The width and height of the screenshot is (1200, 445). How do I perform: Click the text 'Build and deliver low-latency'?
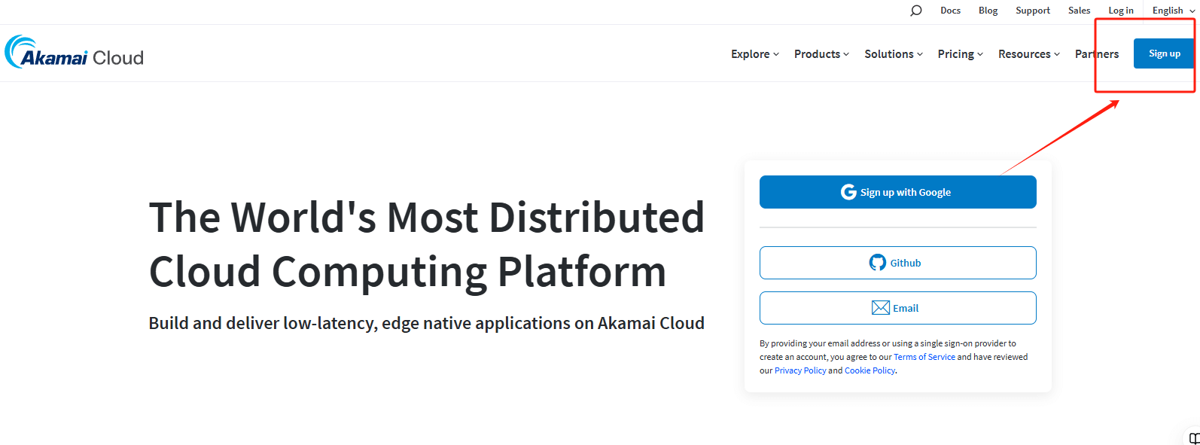[x=263, y=323]
